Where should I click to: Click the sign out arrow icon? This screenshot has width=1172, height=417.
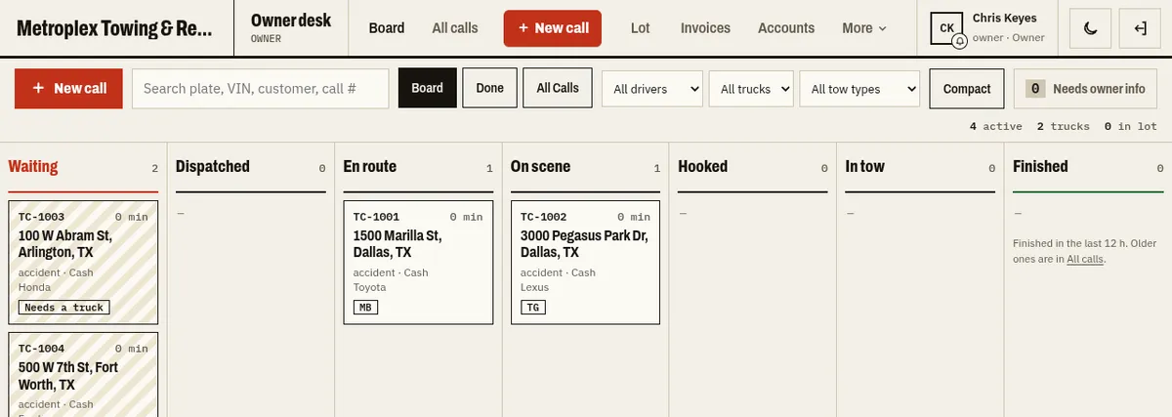click(x=1140, y=28)
